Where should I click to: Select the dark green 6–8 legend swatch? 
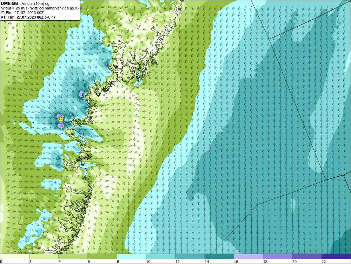[102, 256]
